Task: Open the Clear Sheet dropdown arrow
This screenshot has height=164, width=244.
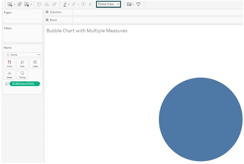Action: 32,4
